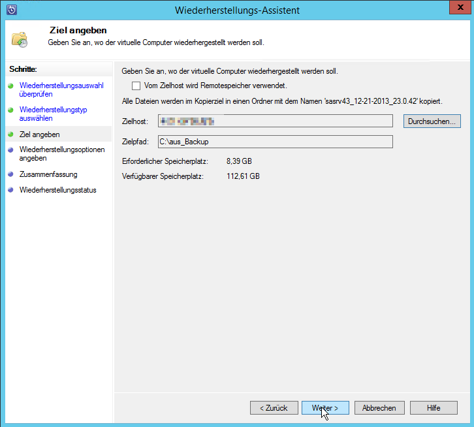Click green bullet beside Ziel angeben
The width and height of the screenshot is (474, 427).
tap(10, 134)
